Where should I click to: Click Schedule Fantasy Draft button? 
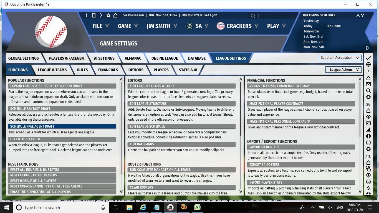pyautogui.click(x=62, y=109)
